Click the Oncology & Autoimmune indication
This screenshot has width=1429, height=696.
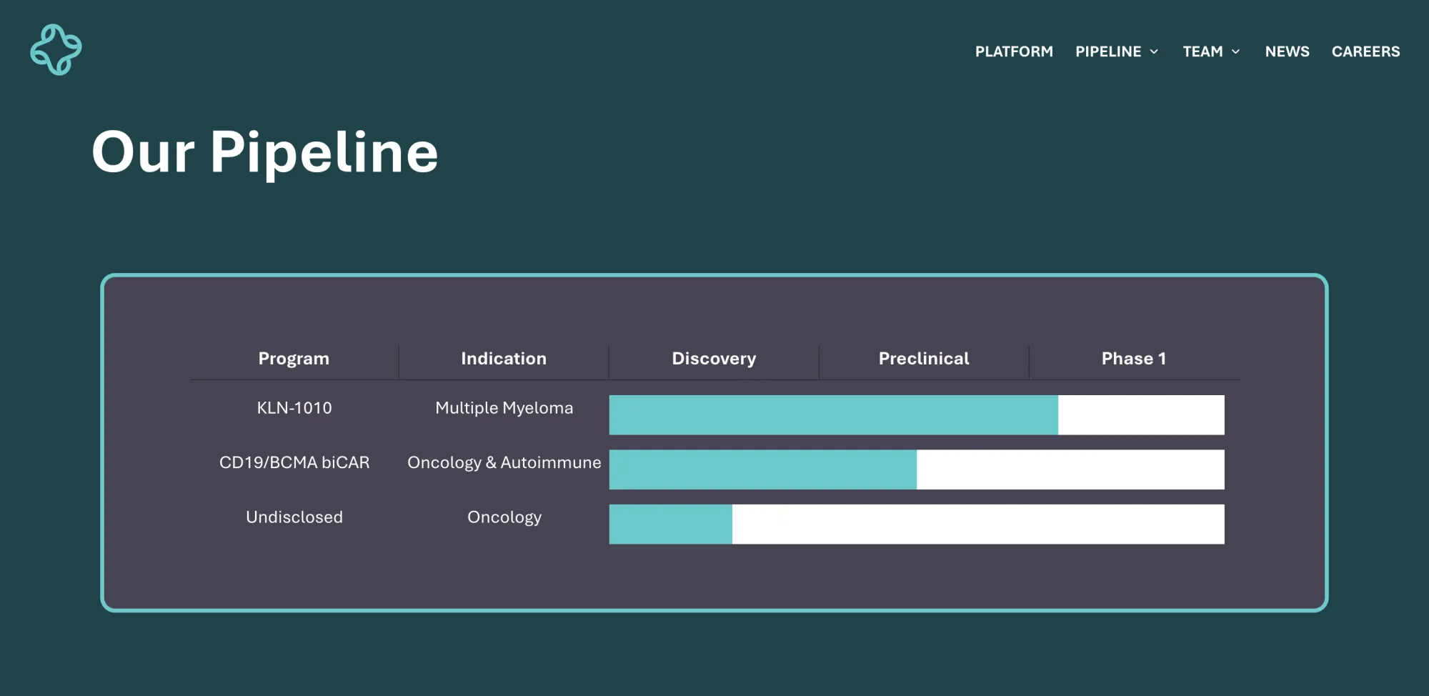coord(504,462)
